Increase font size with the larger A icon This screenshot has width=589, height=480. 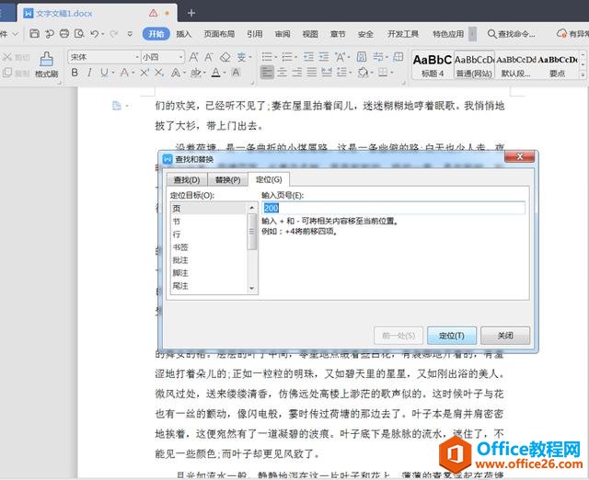[194, 57]
